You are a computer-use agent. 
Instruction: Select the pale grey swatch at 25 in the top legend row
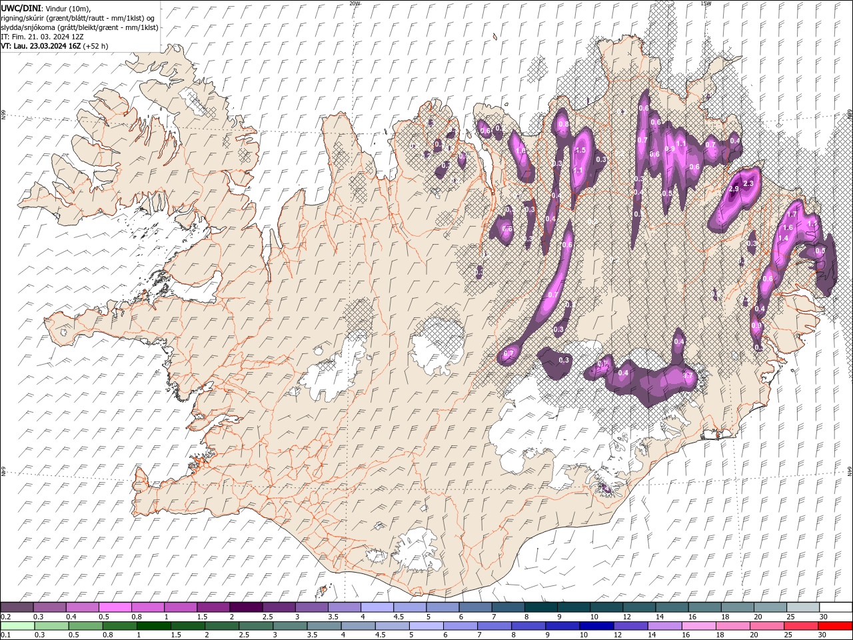coord(802,607)
